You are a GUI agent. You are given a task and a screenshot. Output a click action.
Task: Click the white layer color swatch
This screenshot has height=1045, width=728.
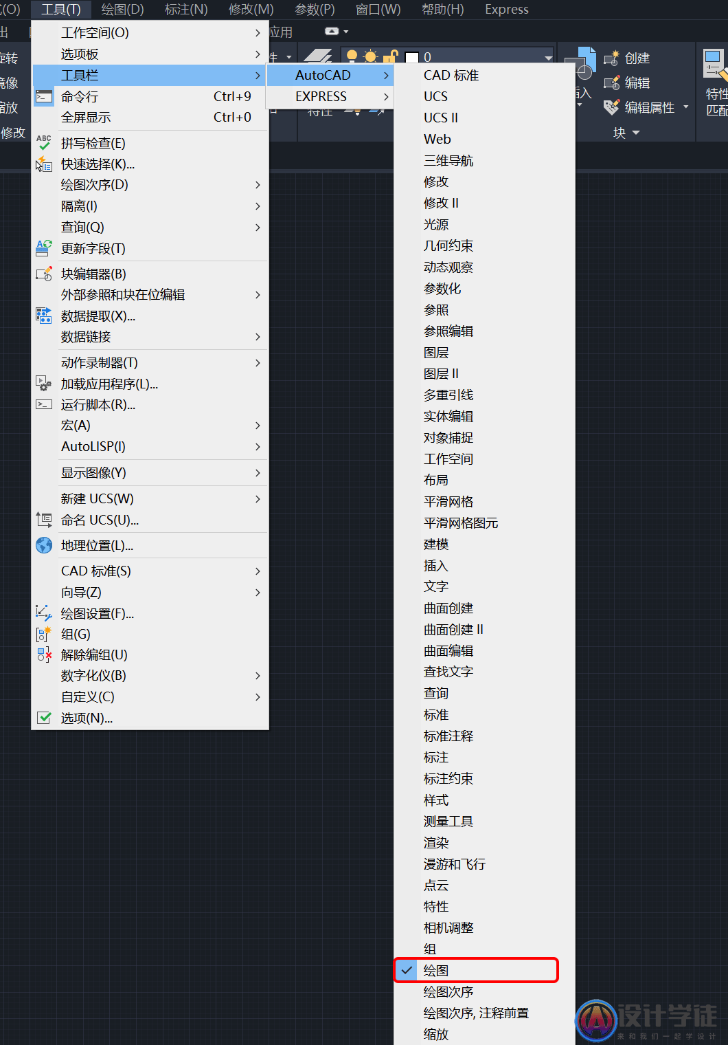[x=412, y=57]
